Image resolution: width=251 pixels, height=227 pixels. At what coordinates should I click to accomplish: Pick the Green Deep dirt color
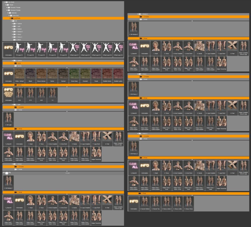[x=74, y=75]
